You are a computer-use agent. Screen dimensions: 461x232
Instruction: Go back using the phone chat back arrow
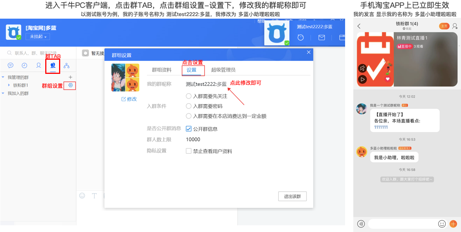pyautogui.click(x=359, y=26)
